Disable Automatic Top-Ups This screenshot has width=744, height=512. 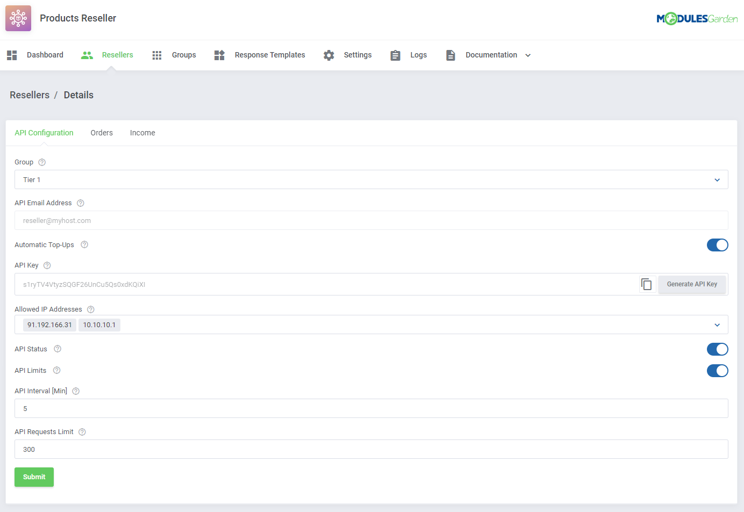coord(718,244)
